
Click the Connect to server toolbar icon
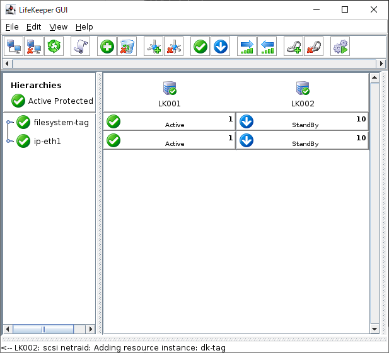tap(14, 47)
